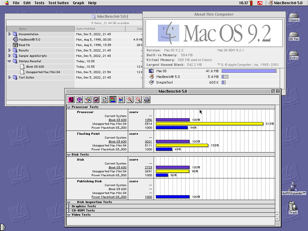Select the Read Me file icon

pos(15,45)
